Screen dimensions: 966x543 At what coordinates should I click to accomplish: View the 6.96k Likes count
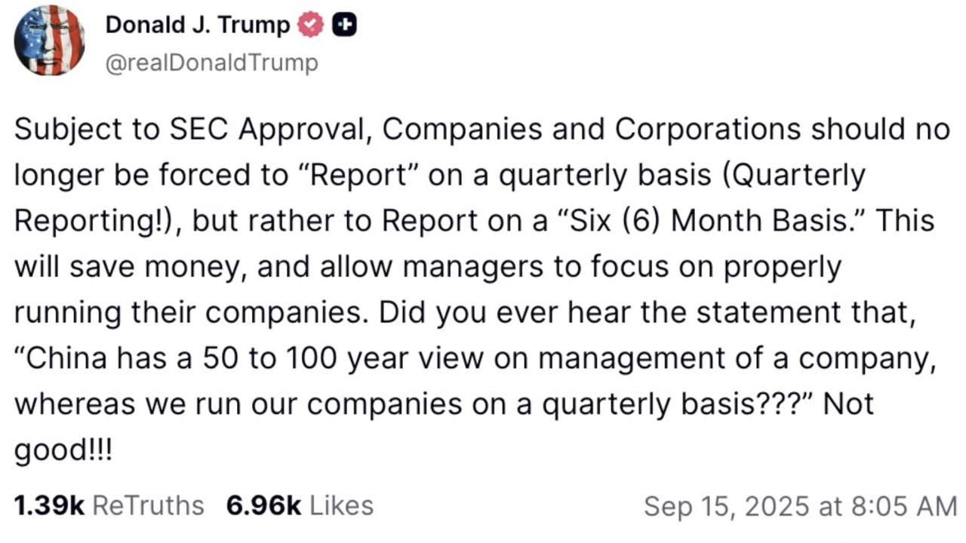[263, 505]
